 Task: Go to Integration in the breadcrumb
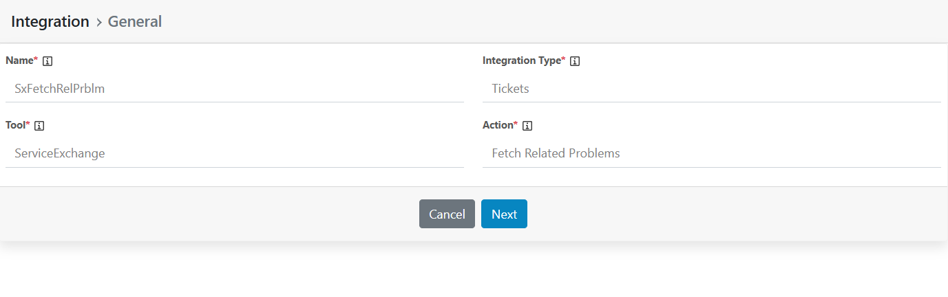[50, 21]
